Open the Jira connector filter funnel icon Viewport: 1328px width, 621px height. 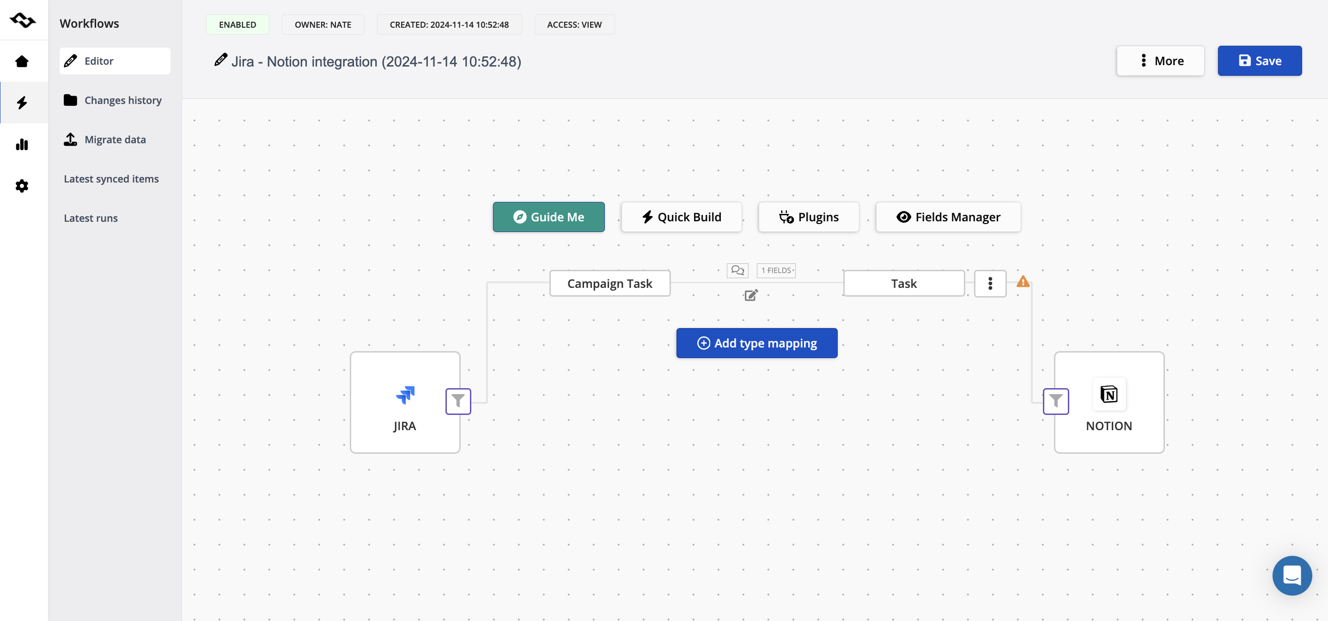(x=458, y=402)
